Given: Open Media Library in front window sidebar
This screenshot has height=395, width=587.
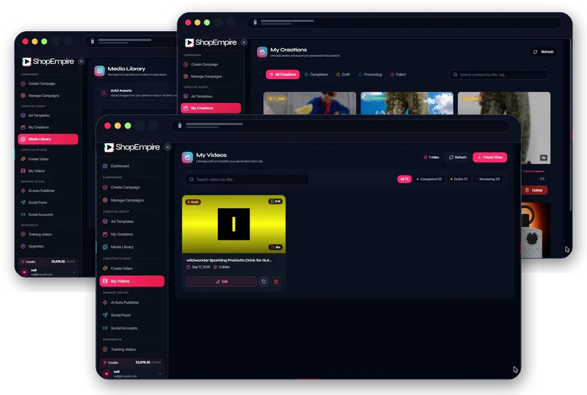Looking at the screenshot, I should (x=122, y=247).
